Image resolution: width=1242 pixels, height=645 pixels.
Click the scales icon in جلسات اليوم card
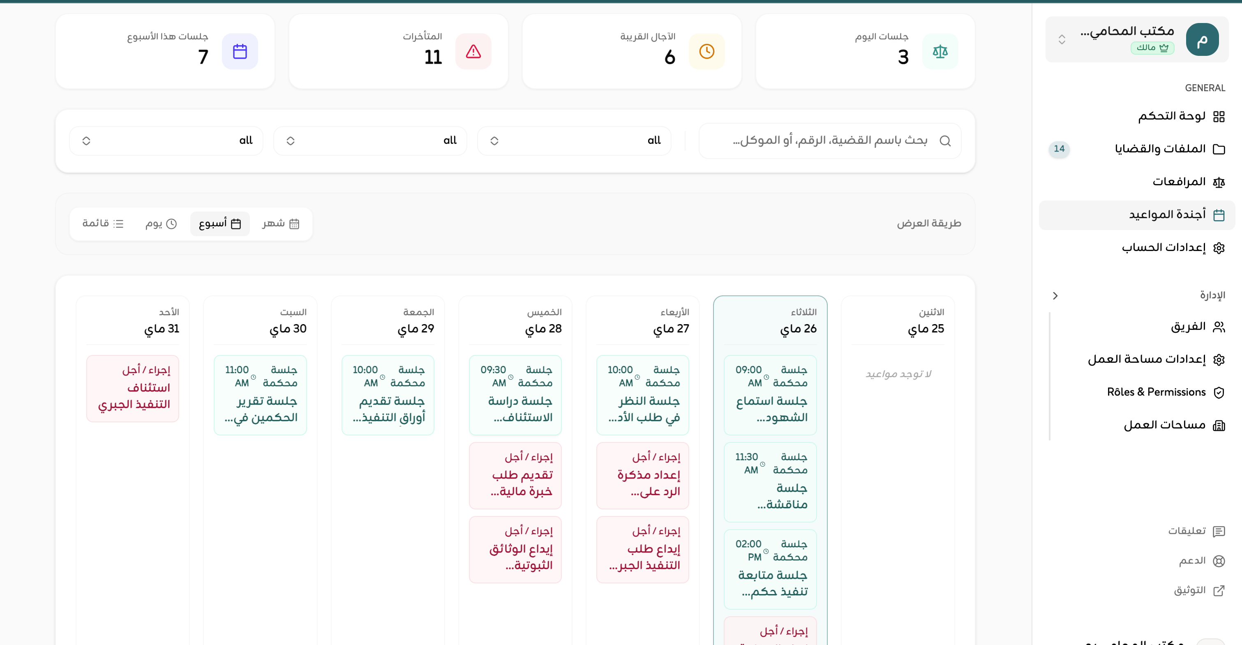[940, 52]
